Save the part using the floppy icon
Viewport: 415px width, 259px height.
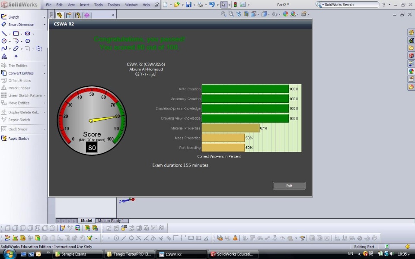[188, 4]
